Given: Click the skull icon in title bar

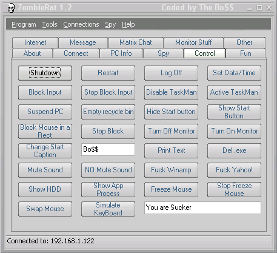Looking at the screenshot, I should point(11,8).
